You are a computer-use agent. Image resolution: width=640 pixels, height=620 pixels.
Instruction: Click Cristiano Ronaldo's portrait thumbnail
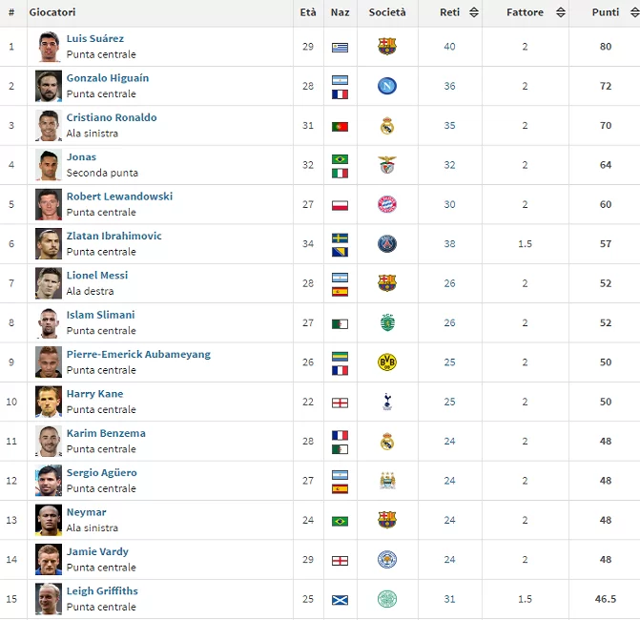point(49,125)
